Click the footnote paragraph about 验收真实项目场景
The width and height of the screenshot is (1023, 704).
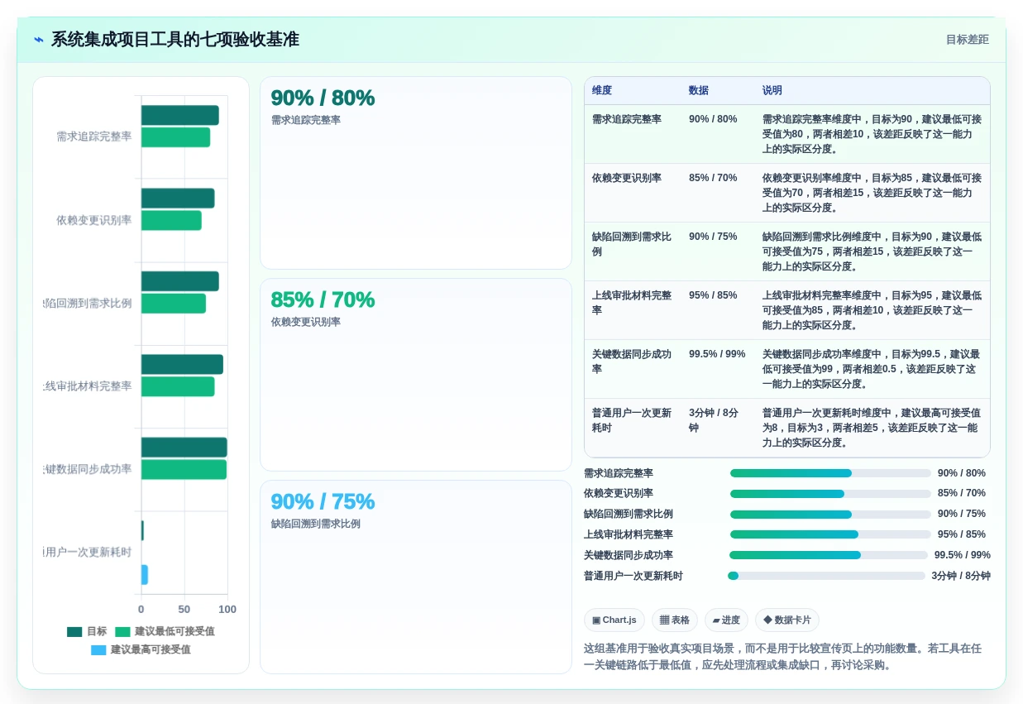coord(783,657)
